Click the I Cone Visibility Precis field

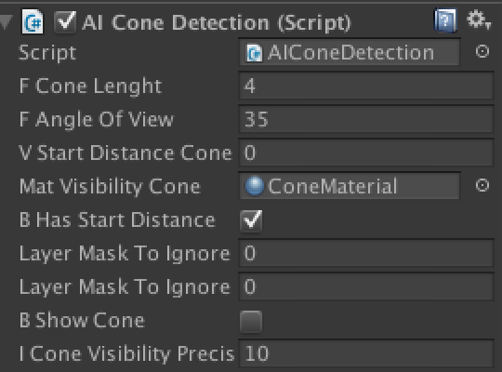366,353
